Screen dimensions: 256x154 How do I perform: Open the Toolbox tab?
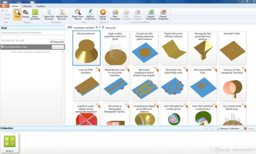(x=41, y=6)
